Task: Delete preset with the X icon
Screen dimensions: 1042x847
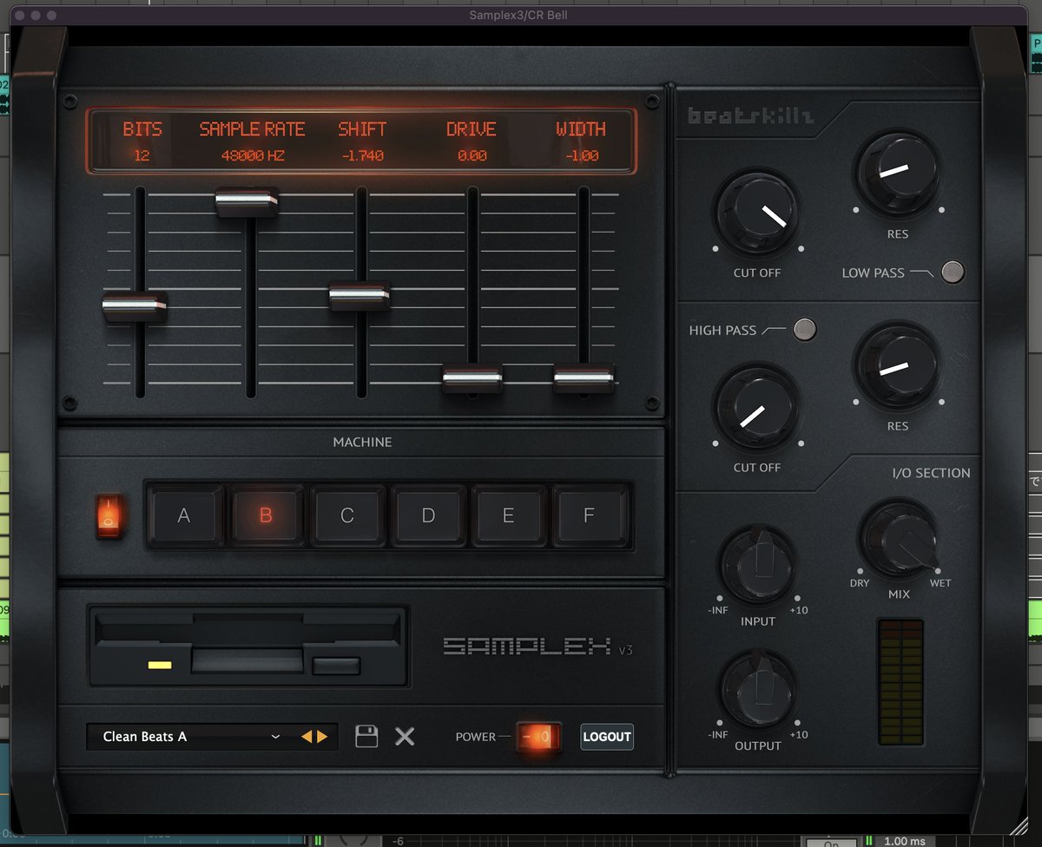Action: tap(405, 737)
